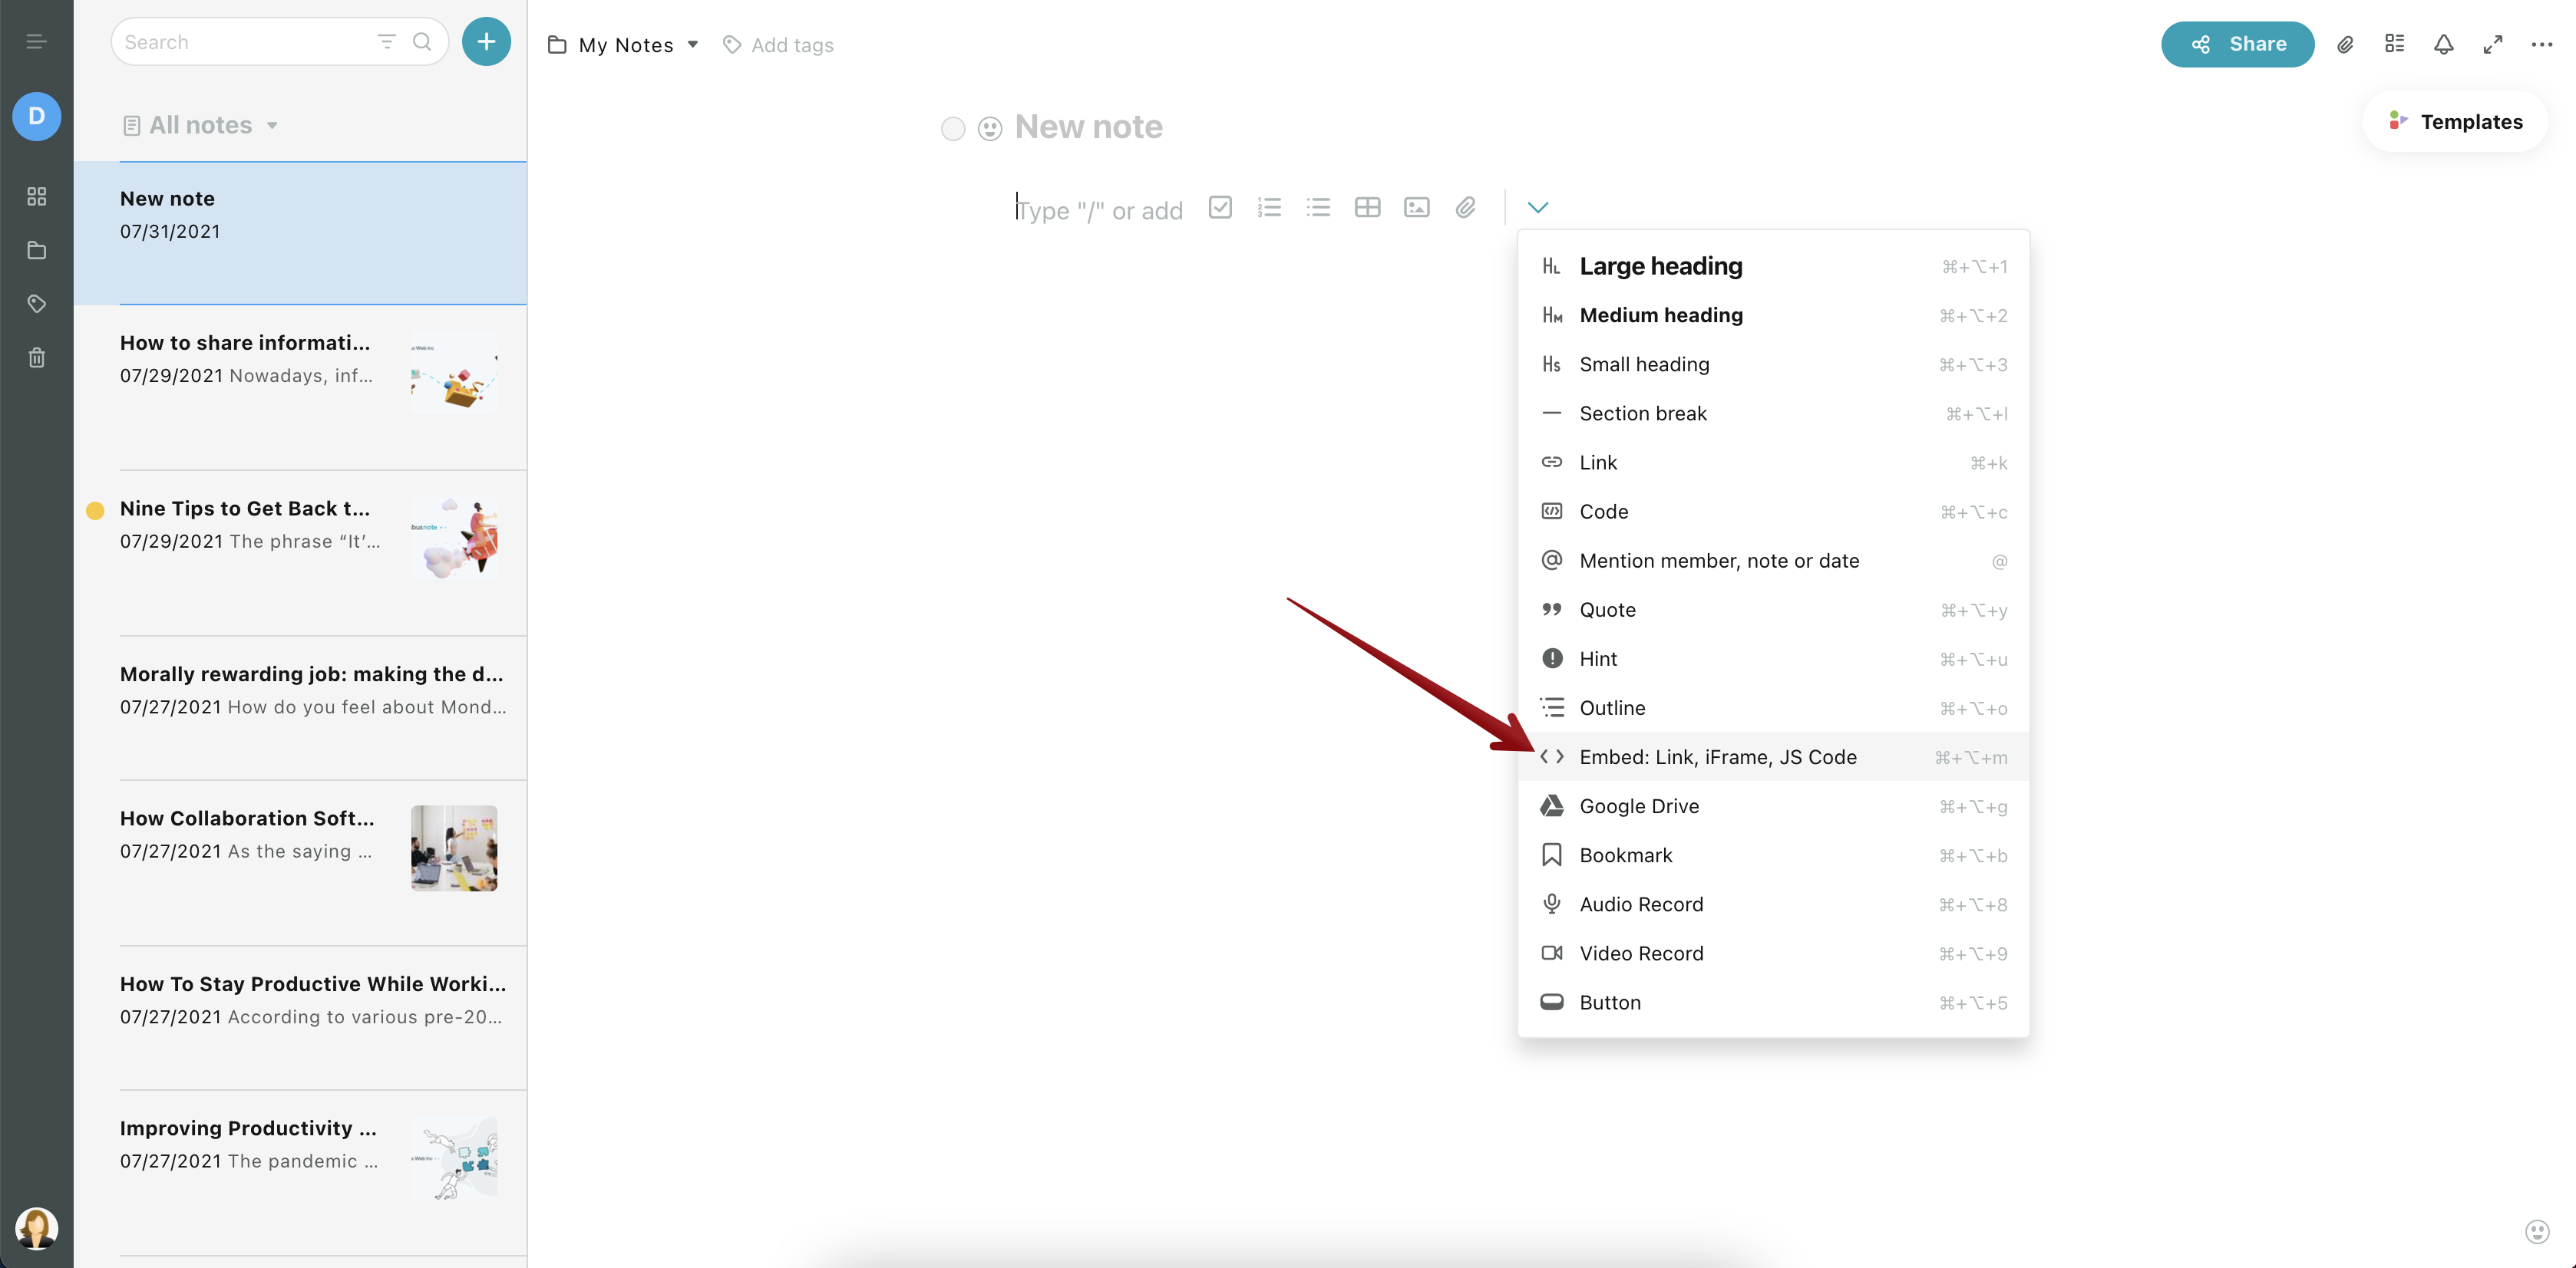Screen dimensions: 2576x1268
Task: Select the Outline insert option
Action: [x=1612, y=706]
